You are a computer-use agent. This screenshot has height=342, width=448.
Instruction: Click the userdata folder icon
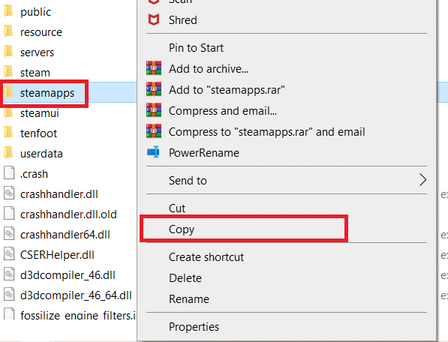(x=8, y=153)
